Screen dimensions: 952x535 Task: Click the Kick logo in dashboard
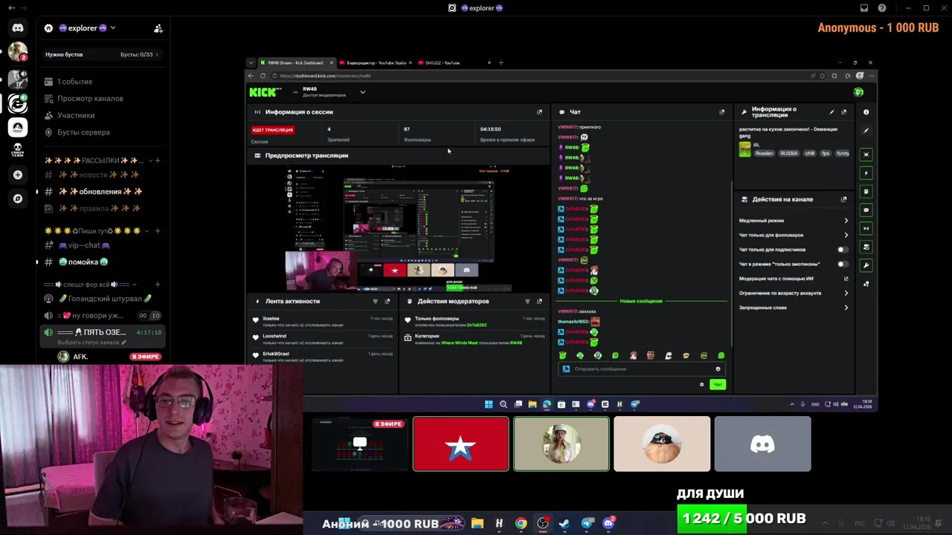pos(265,92)
